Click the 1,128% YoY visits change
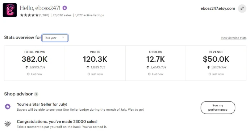This screenshot has width=250, height=131. pyautogui.click(x=98, y=67)
